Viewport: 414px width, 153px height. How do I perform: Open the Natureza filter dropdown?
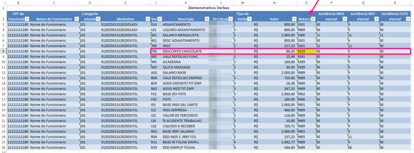click(313, 19)
